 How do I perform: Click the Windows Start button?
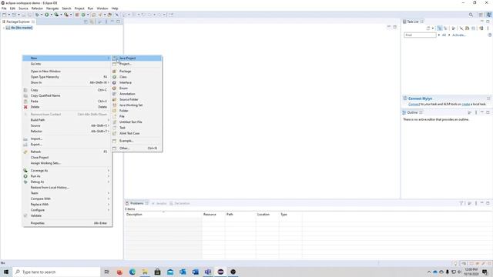pyautogui.click(x=6, y=272)
